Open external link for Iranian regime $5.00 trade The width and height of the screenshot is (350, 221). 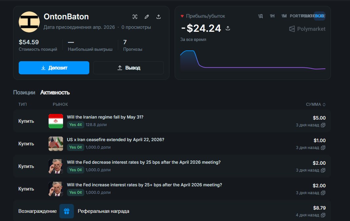click(x=323, y=125)
